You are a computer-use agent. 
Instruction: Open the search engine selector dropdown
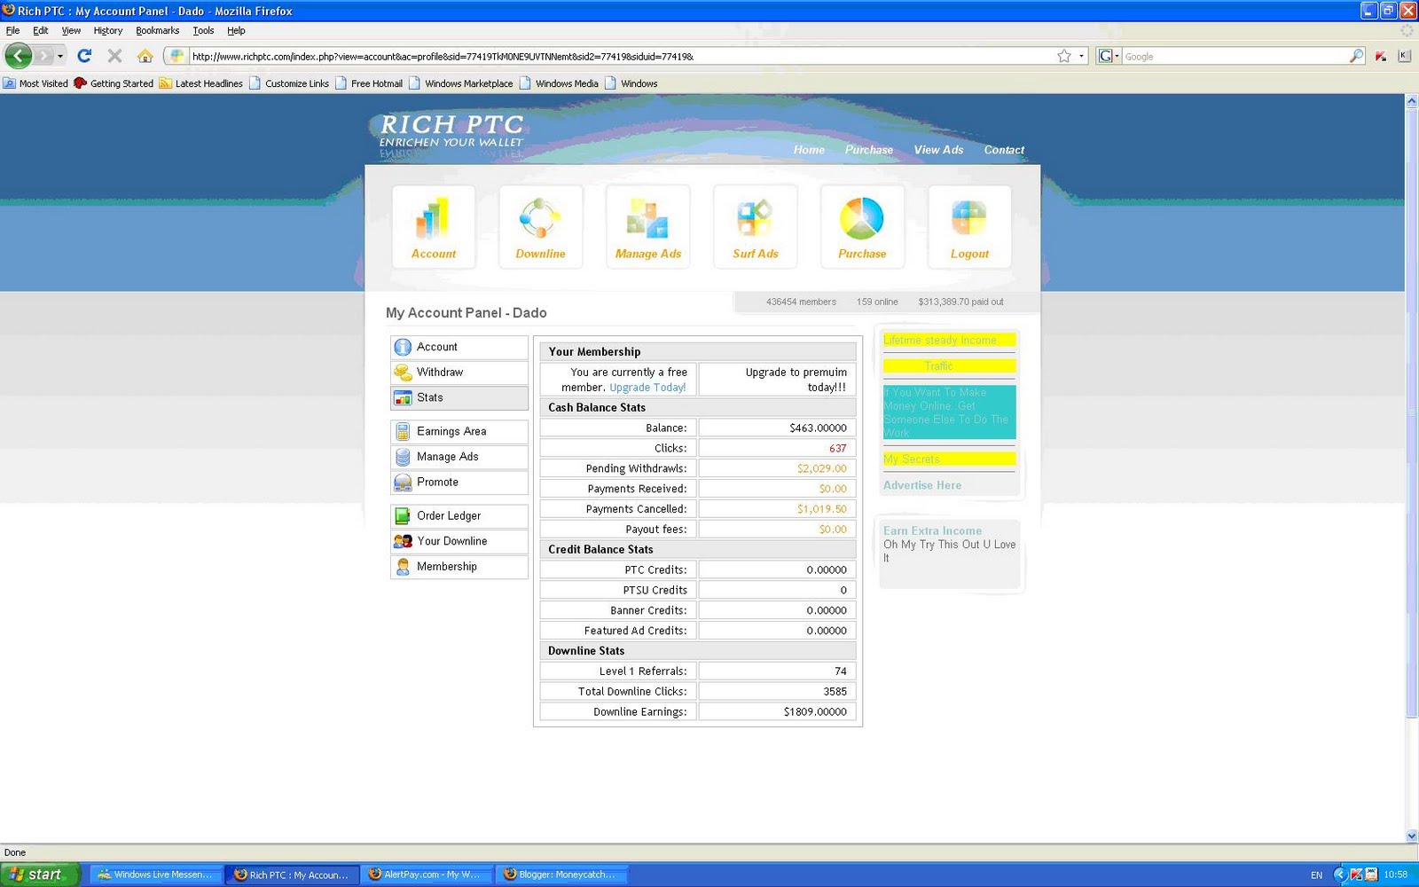(1109, 56)
